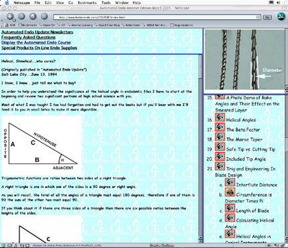The height and width of the screenshot is (248, 288).
Task: Click the icon beside Included Tip Angle
Action: click(x=220, y=157)
